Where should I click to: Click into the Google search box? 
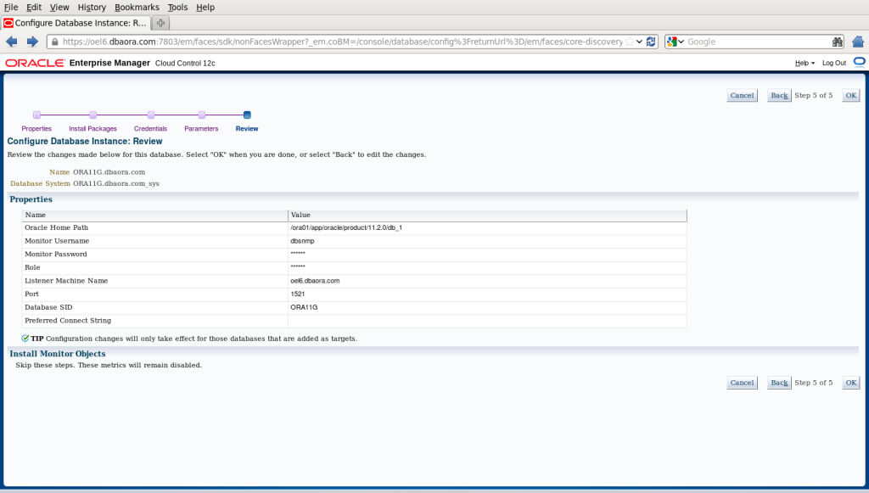tap(758, 42)
